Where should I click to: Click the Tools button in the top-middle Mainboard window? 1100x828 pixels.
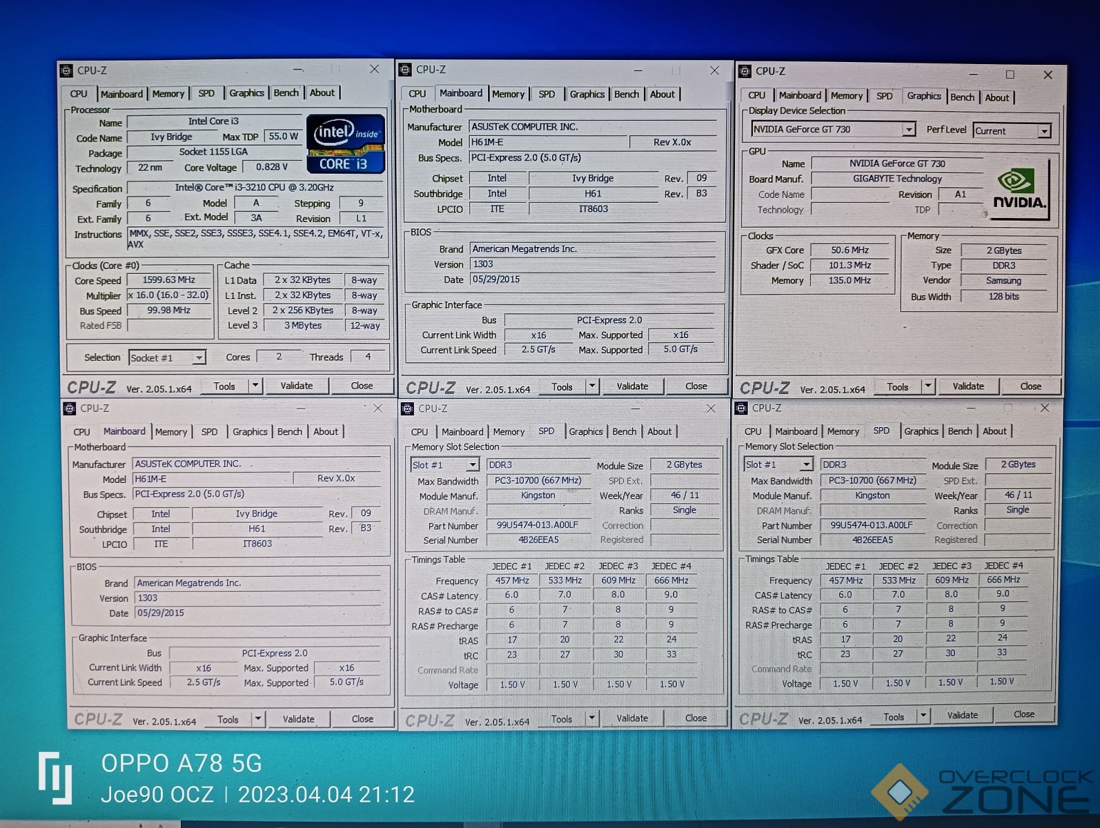click(562, 386)
